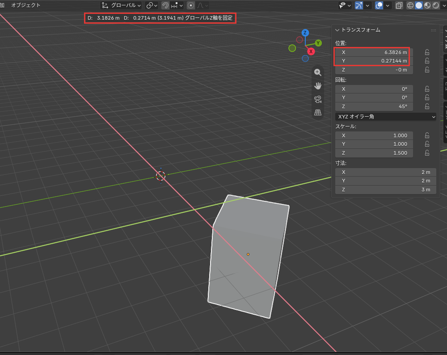Click the red X axis gizmo ball

point(311,51)
